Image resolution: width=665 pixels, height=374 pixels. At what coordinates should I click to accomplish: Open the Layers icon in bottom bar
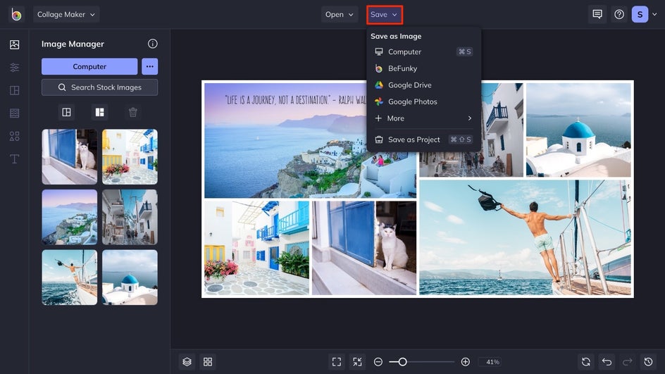pyautogui.click(x=187, y=362)
